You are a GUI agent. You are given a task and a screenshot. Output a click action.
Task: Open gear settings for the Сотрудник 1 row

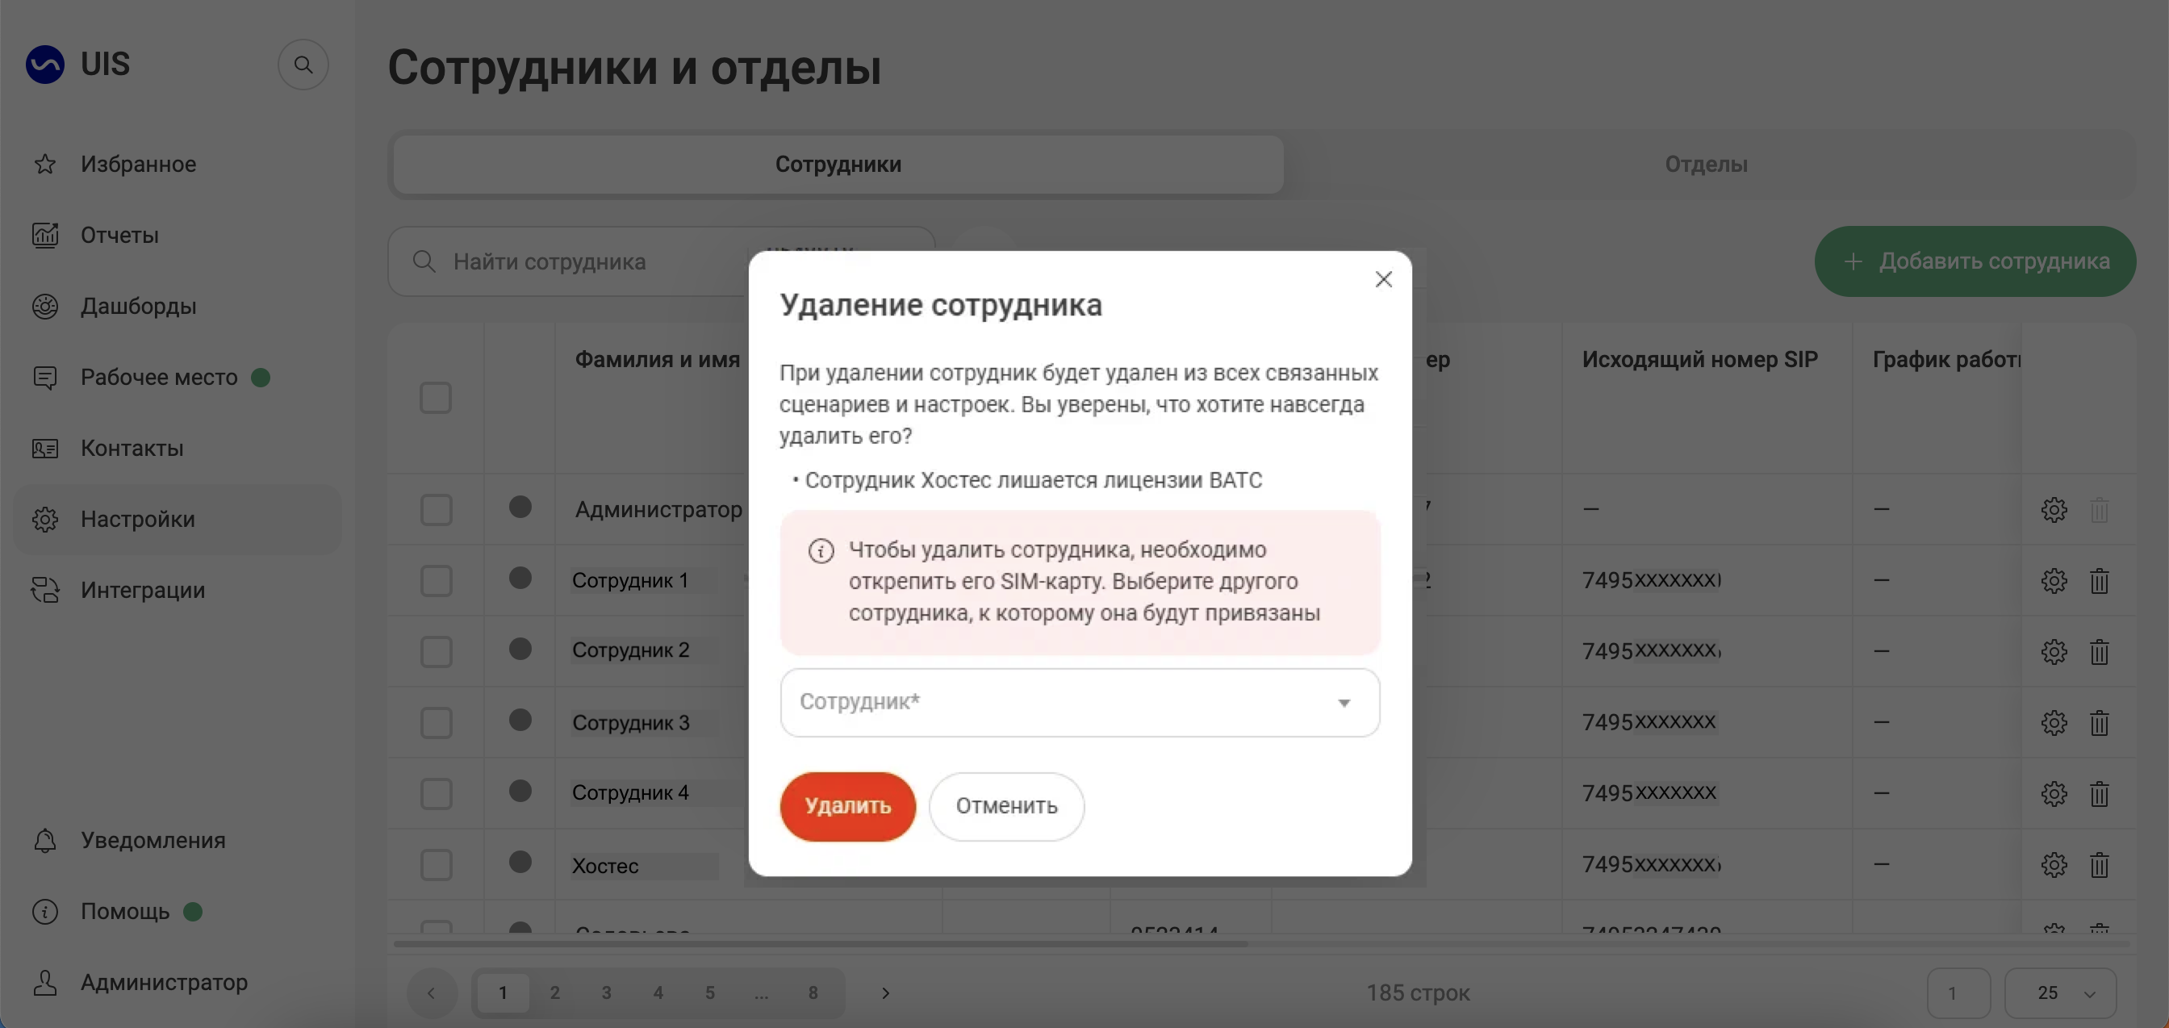tap(2054, 581)
